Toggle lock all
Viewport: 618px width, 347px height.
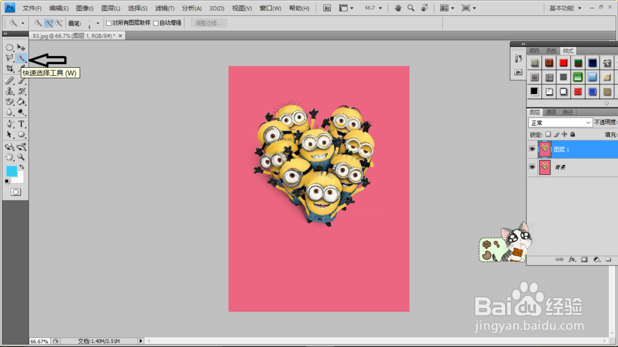(x=573, y=135)
